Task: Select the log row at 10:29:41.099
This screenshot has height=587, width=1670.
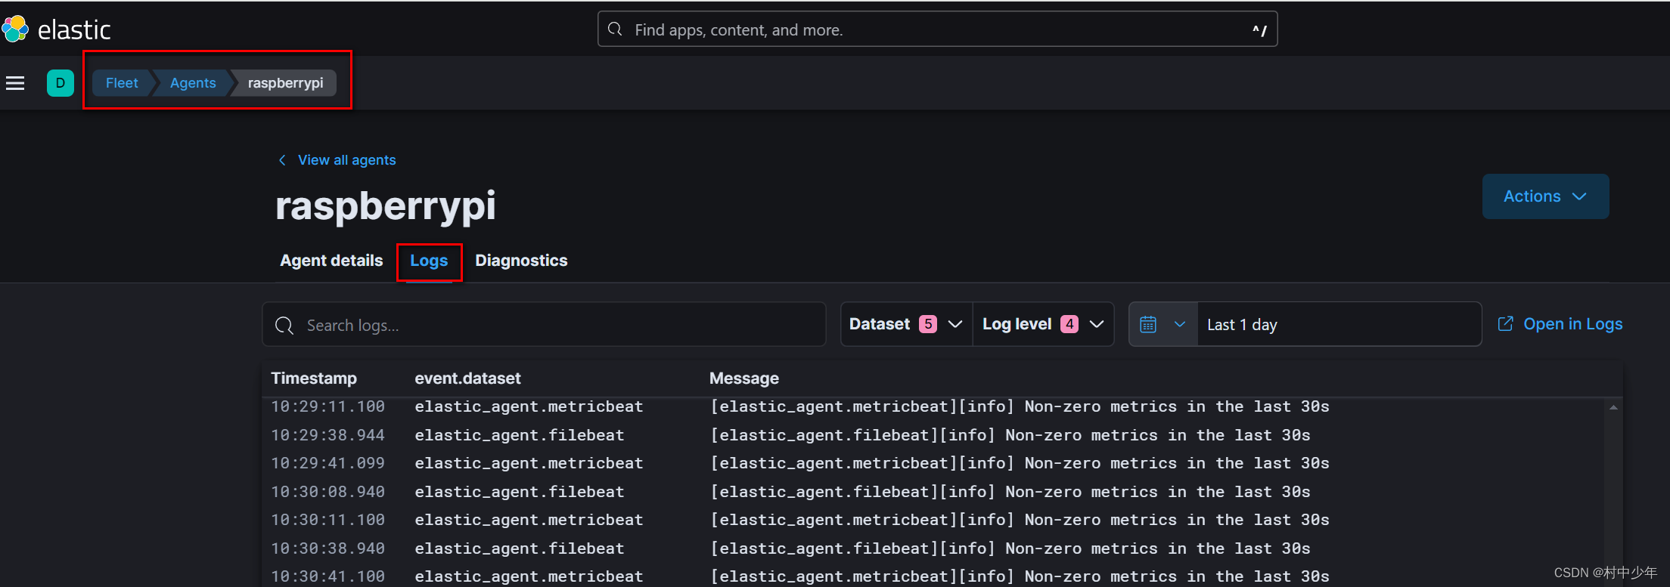Action: click(x=934, y=463)
